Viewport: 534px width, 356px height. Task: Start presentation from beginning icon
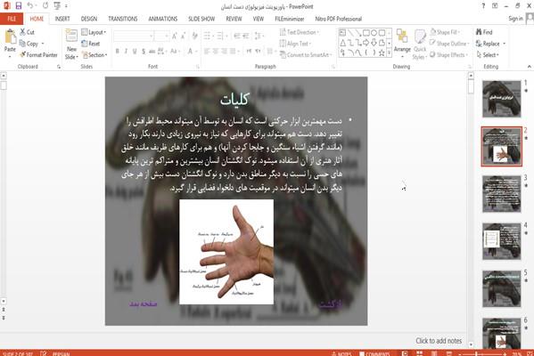(57, 5)
